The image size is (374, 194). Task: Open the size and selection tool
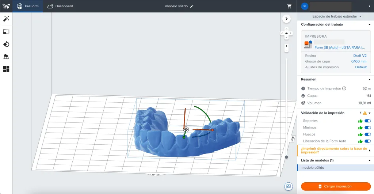[6, 31]
